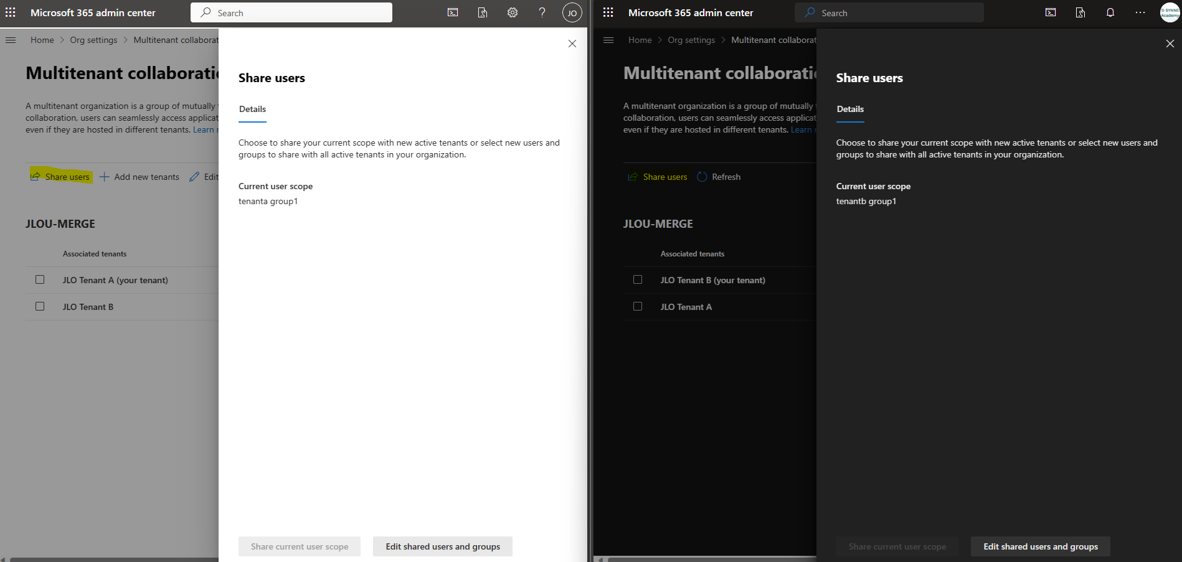Click Multitenant collaboration breadcrumb in left window
Viewport: 1182px width, 562px height.
pyautogui.click(x=176, y=40)
